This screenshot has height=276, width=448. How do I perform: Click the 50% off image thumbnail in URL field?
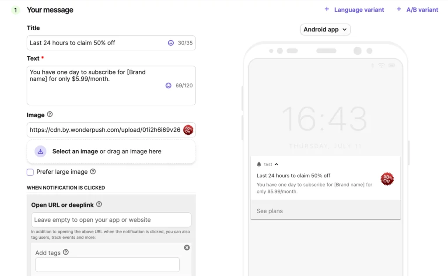pyautogui.click(x=188, y=130)
